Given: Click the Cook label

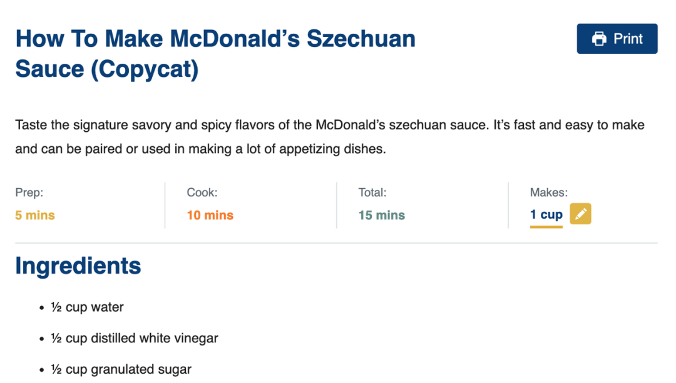Looking at the screenshot, I should [202, 192].
